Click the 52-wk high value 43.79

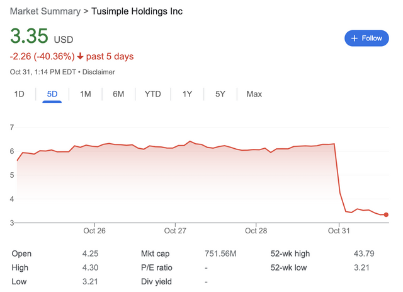coord(364,254)
